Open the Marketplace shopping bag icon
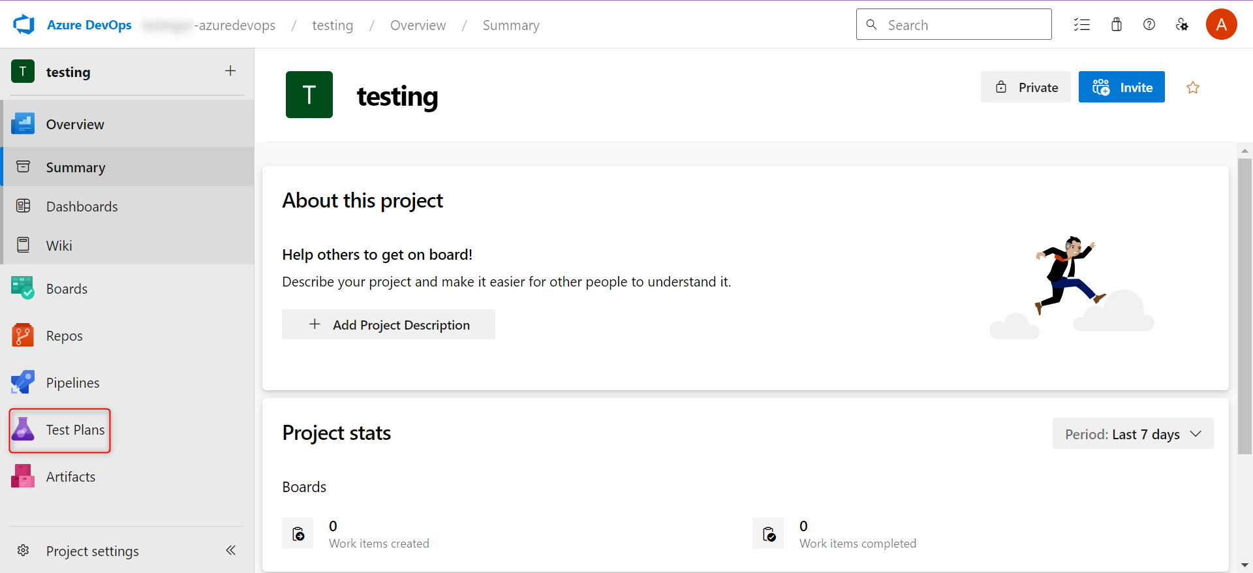Screen dimensions: 1253x573 [1117, 25]
